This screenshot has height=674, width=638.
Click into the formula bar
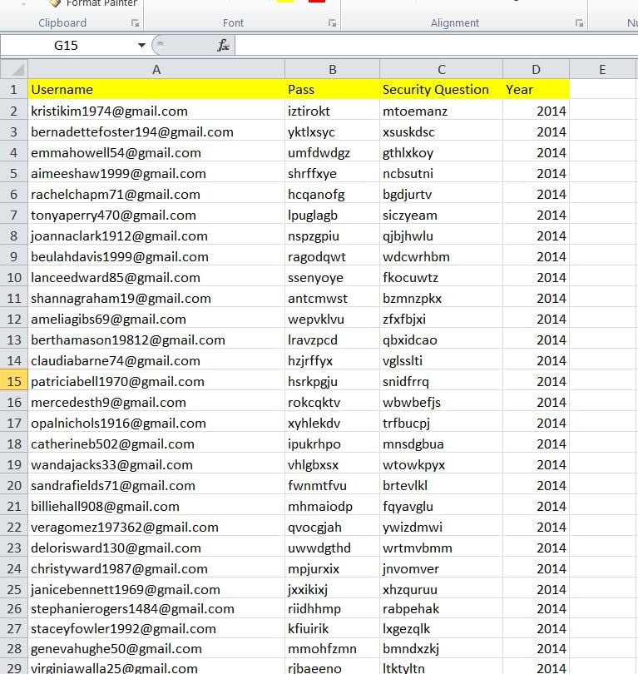click(436, 45)
